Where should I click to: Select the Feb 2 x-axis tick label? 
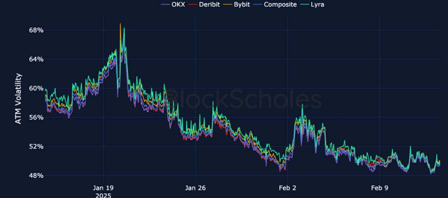coord(287,188)
